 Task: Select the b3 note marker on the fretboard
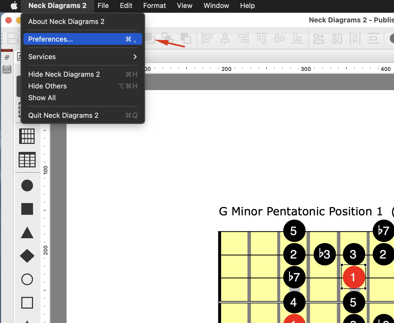click(x=325, y=254)
